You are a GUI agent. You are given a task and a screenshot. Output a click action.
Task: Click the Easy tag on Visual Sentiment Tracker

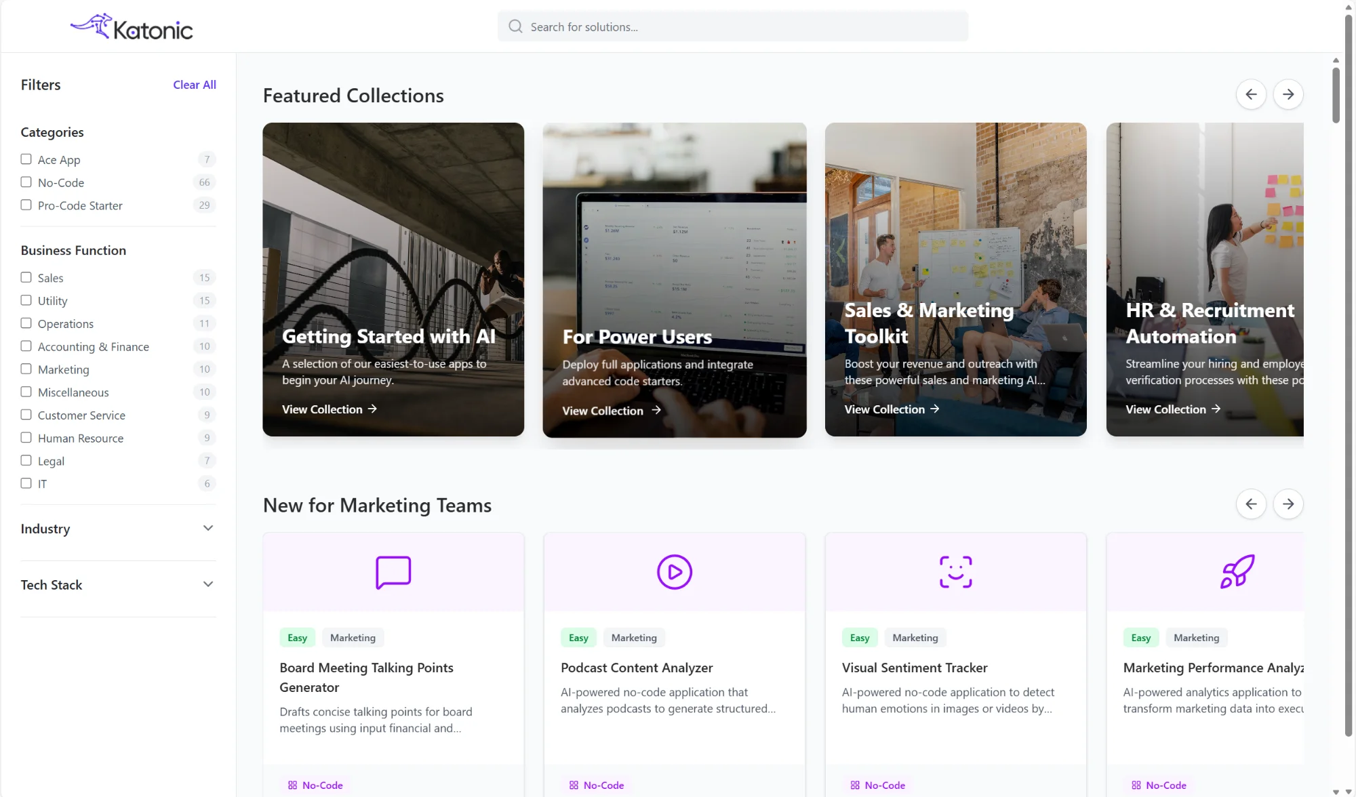[x=859, y=637]
